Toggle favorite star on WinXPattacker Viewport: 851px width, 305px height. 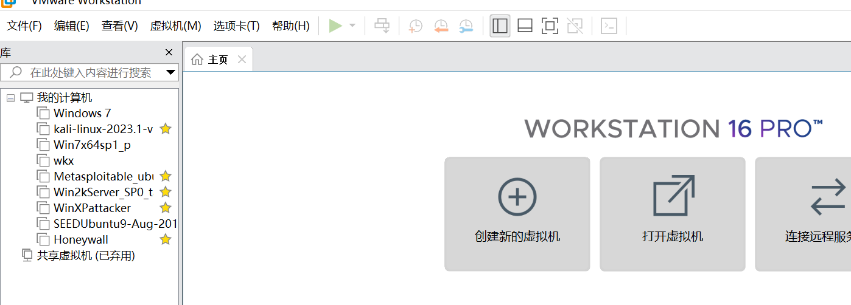point(166,208)
